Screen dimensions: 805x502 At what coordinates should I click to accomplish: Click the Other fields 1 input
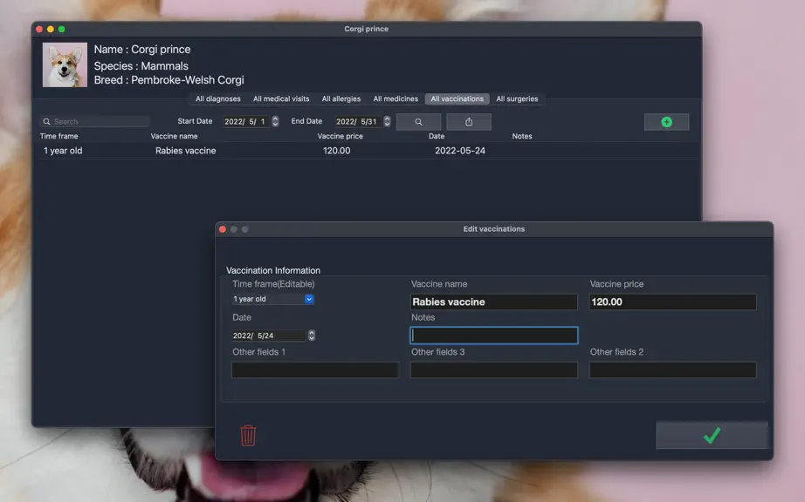315,370
